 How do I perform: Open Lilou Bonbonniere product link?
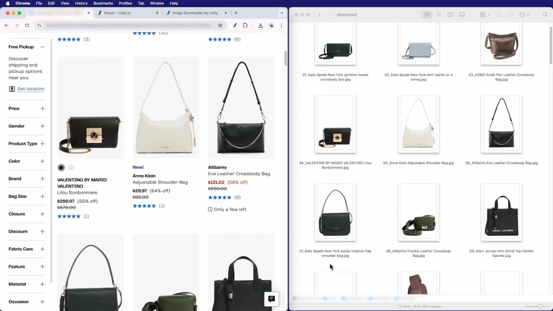77,193
